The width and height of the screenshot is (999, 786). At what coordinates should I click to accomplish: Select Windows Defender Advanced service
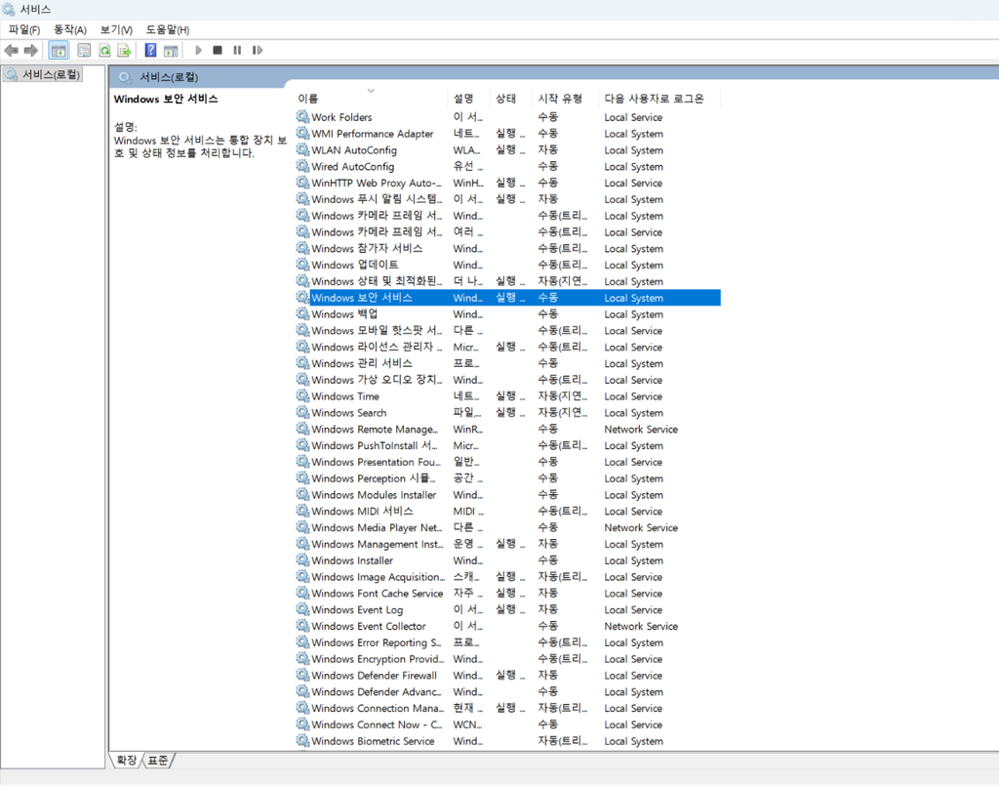507,691
